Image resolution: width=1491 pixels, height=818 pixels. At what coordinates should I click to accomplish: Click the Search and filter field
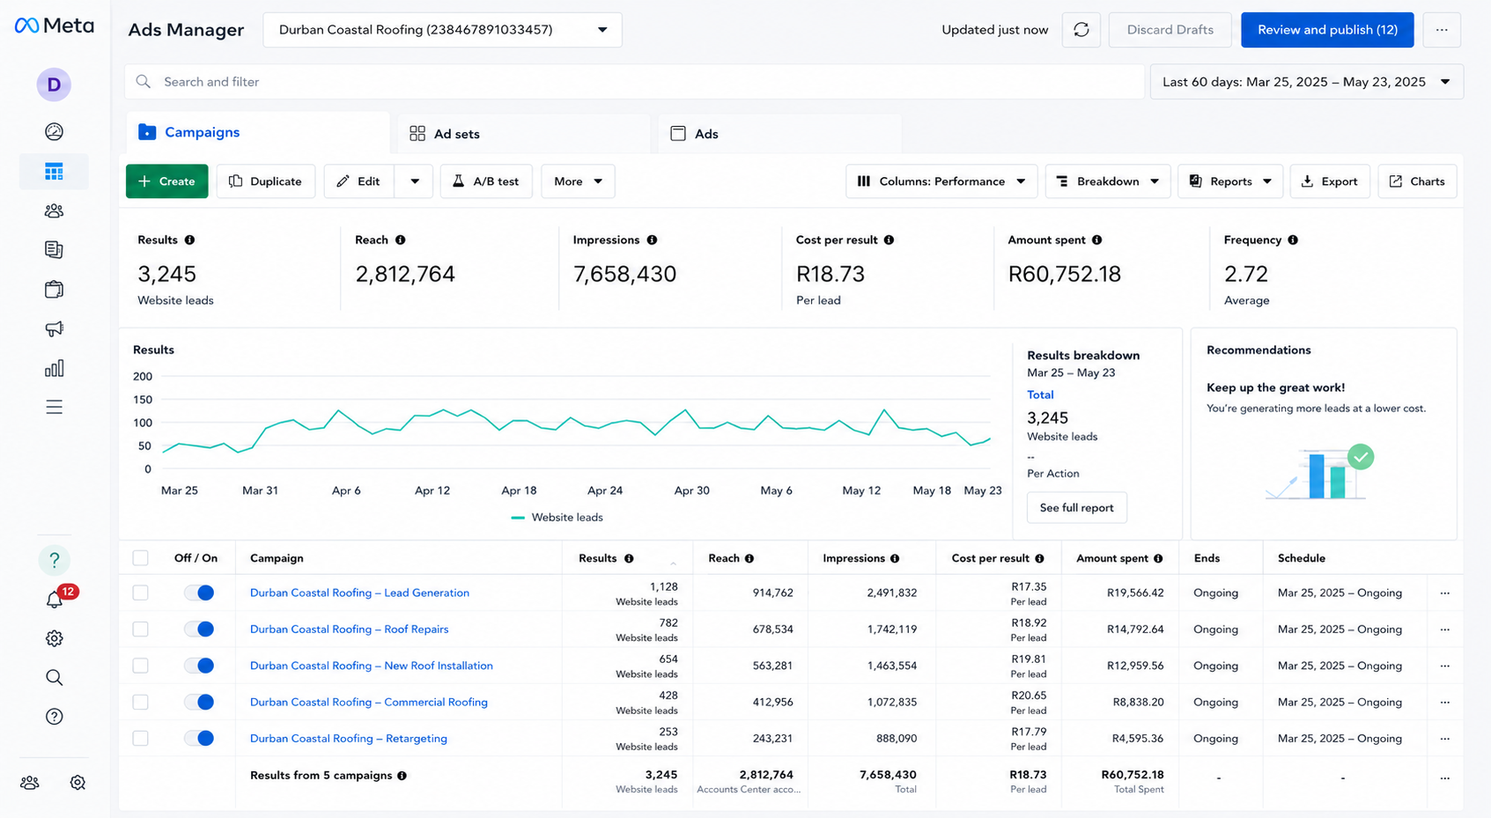(x=634, y=82)
